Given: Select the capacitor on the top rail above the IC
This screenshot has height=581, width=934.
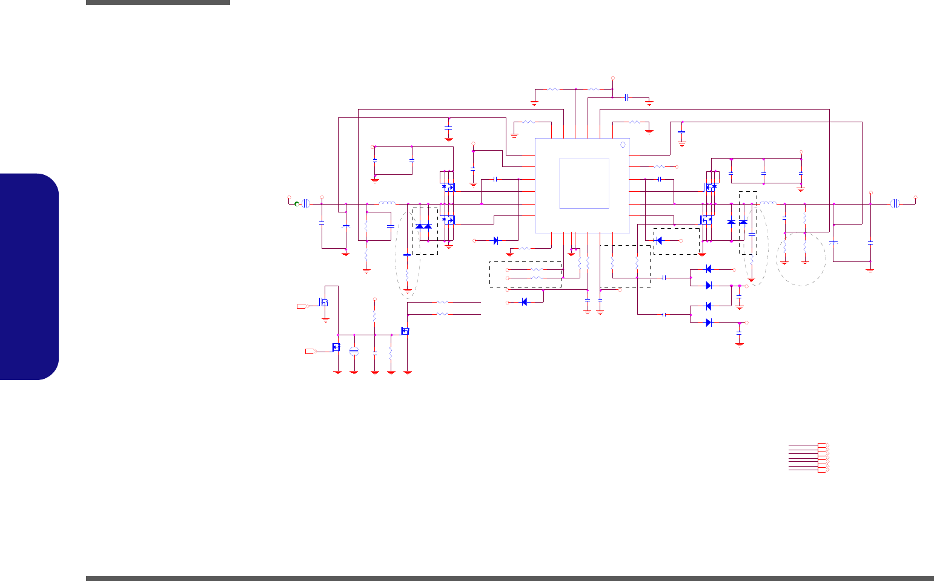Looking at the screenshot, I should [x=627, y=97].
